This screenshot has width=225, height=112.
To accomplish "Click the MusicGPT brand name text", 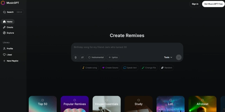I will [x=13, y=3].
